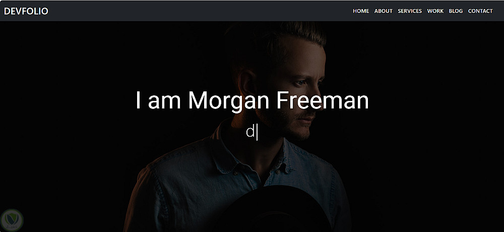Open the BLOG nav link

click(456, 11)
